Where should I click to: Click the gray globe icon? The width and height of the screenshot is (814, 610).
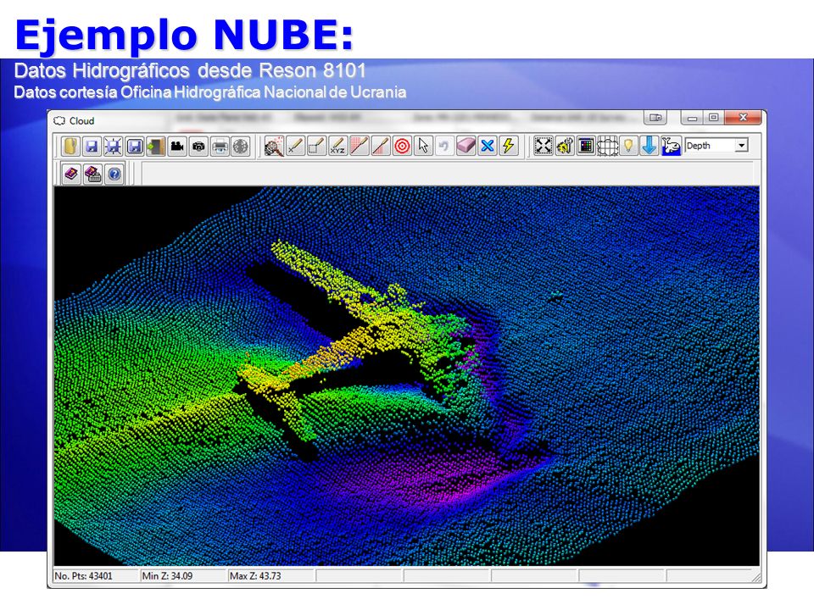(x=241, y=147)
